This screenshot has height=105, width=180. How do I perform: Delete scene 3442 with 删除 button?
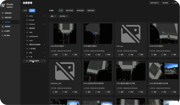click(x=174, y=92)
